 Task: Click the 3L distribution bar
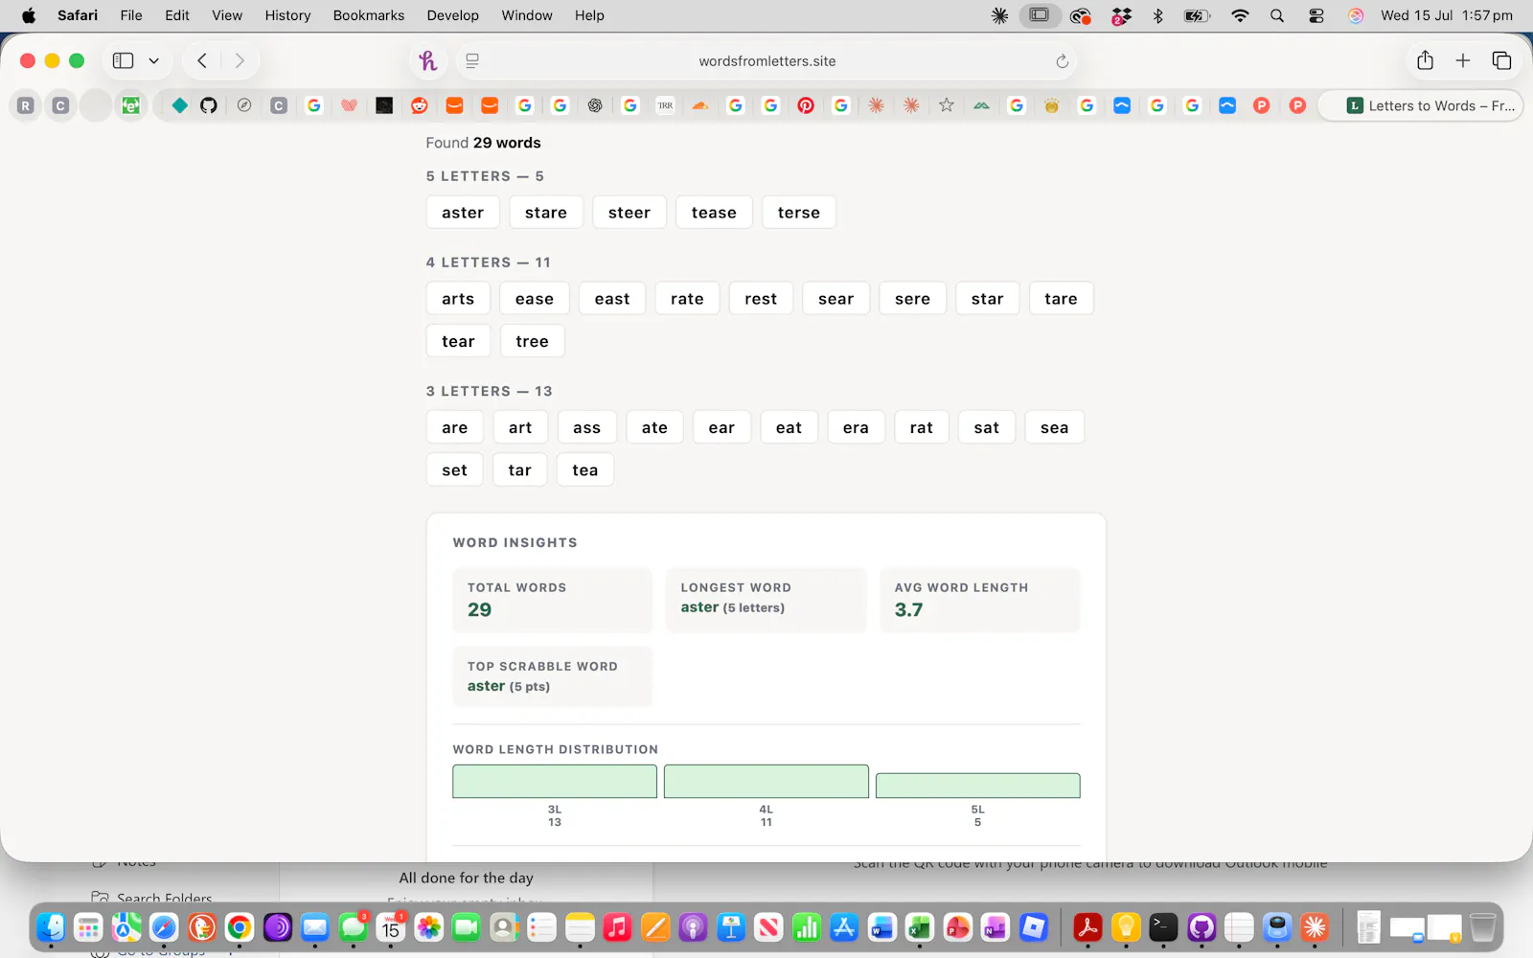(x=555, y=782)
